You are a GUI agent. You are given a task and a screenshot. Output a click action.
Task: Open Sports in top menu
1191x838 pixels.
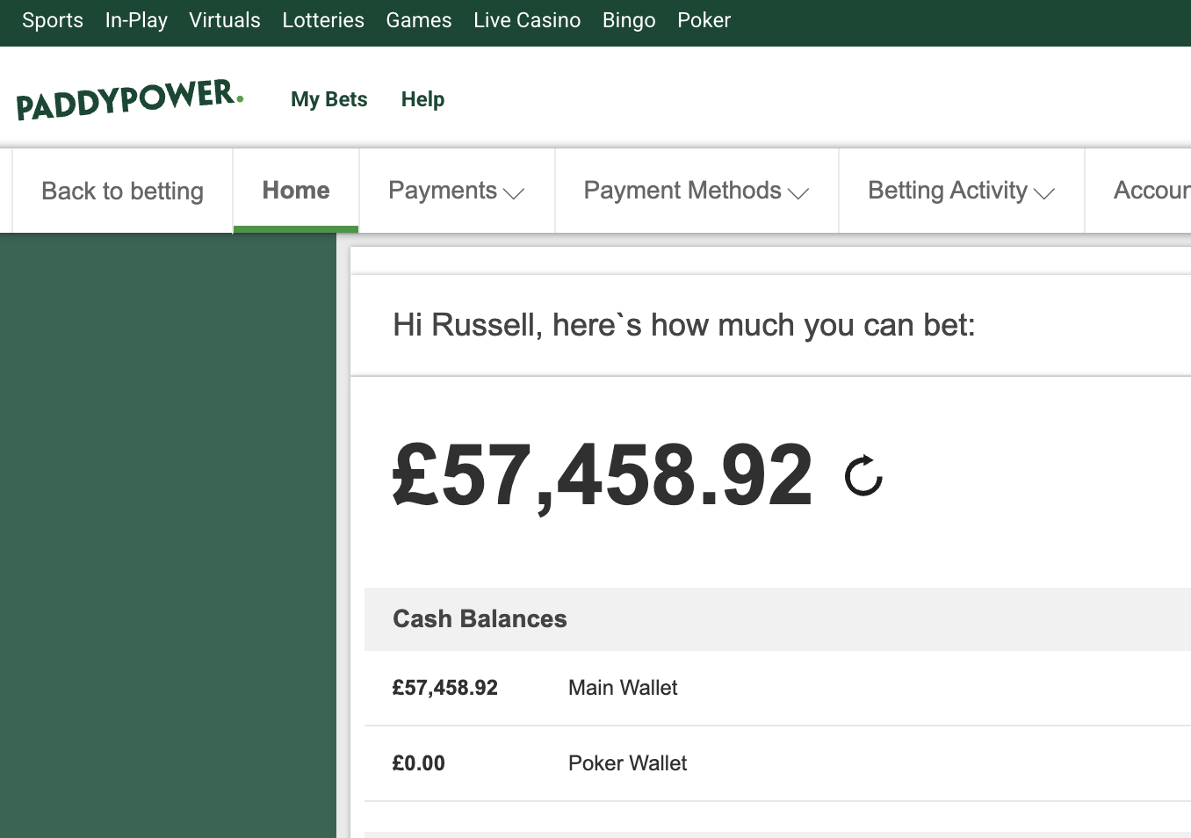[53, 20]
